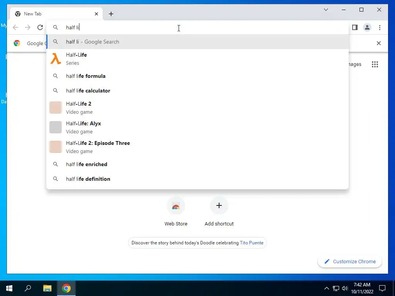Open the Images link behind the dropdown
The width and height of the screenshot is (395, 296).
(355, 64)
